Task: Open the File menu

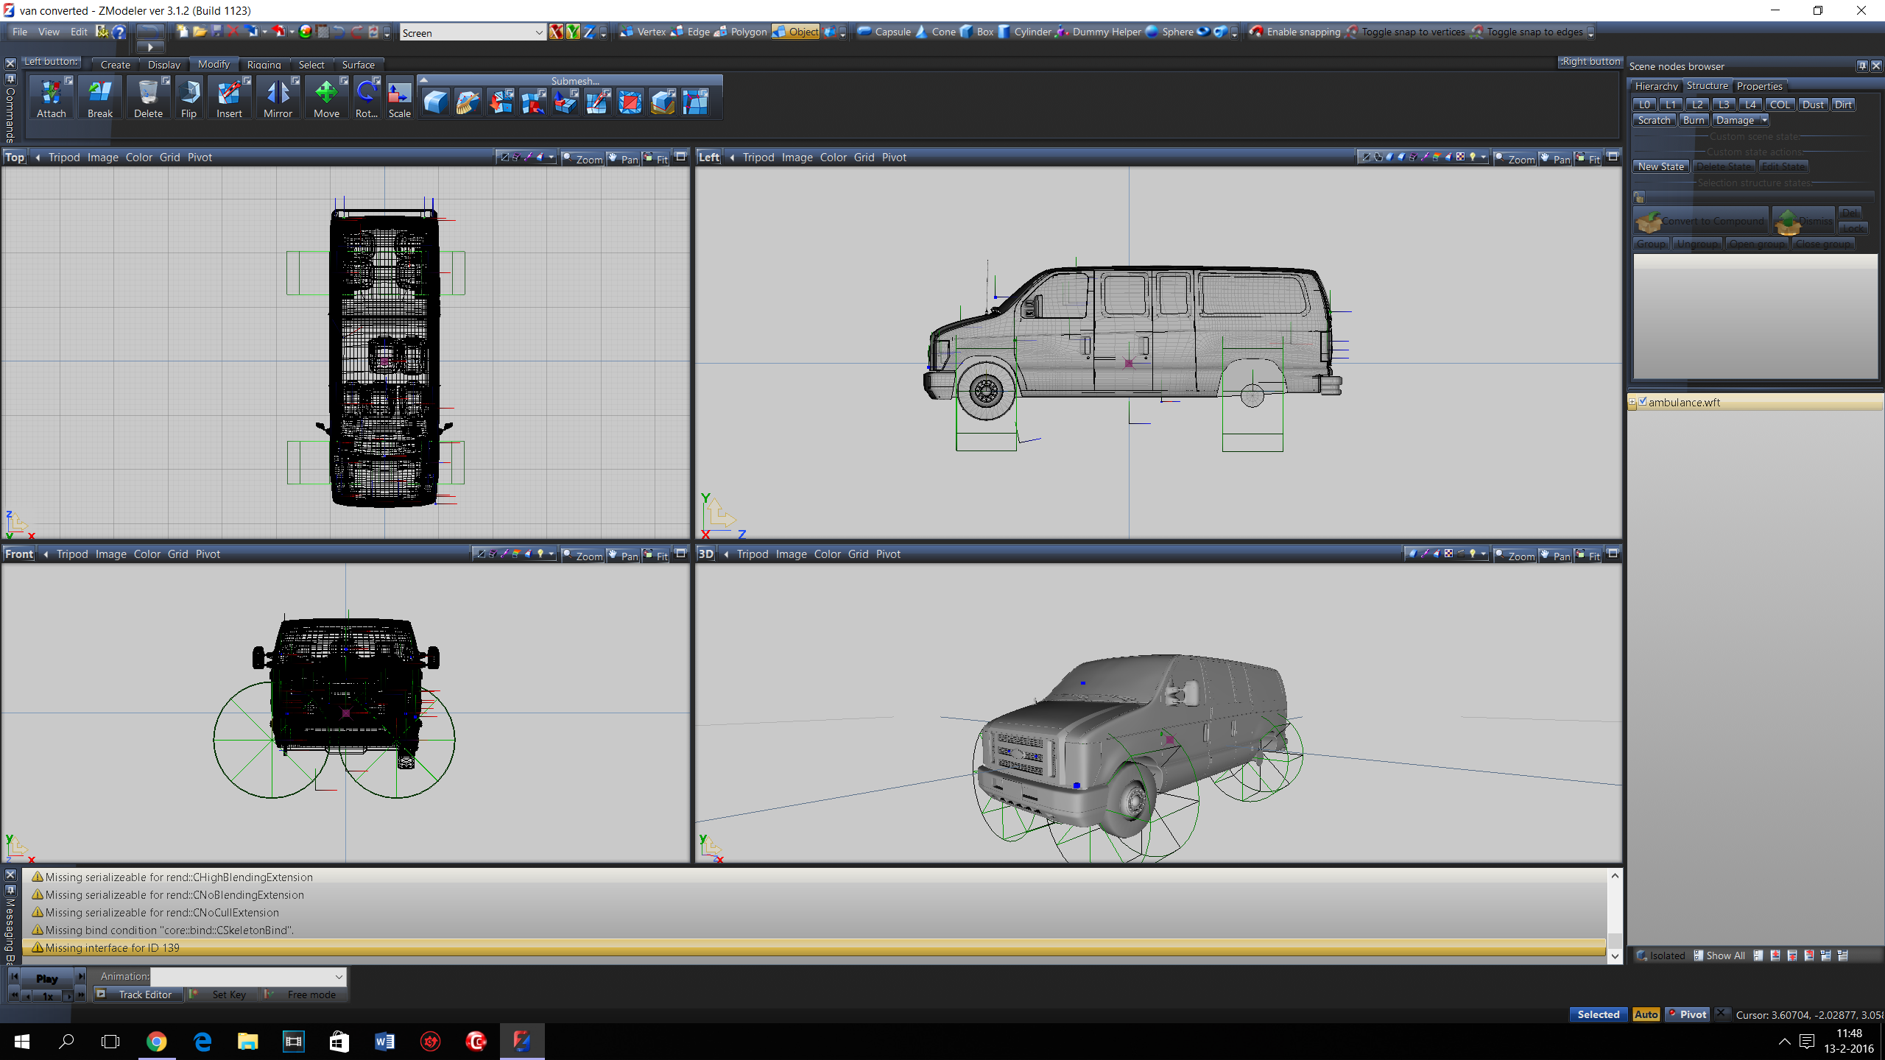Action: tap(20, 32)
